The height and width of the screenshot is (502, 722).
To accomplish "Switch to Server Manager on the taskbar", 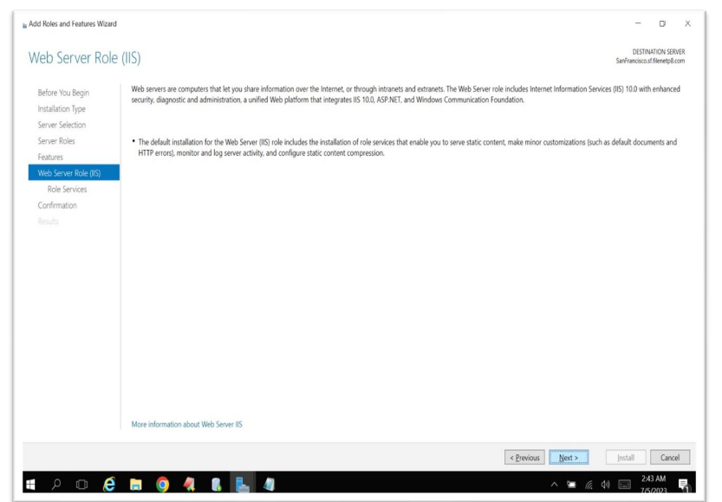I will point(242,484).
